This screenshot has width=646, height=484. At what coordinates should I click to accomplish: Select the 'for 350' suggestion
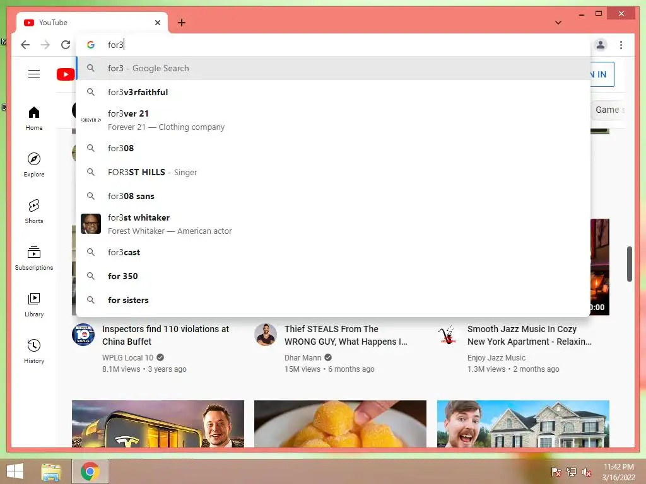(333, 276)
